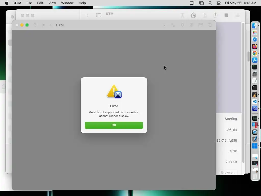Screen dimensions: 261x196
Task: Click the capture mouse cursor toolbar icon
Action: [x=164, y=25]
